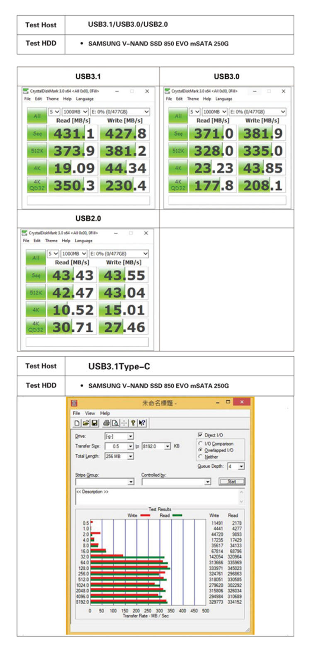Open Theme menu in USB3.1 CrystalDiskMark window
Screen dimensions: 311x651
(x=52, y=99)
